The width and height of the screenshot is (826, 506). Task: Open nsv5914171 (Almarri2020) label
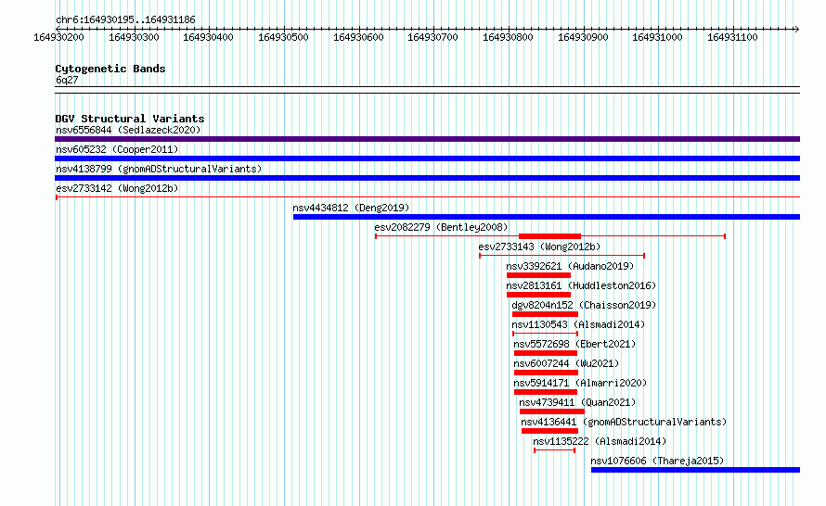point(580,383)
